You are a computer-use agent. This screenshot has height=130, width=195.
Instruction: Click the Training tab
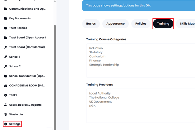pyautogui.click(x=163, y=24)
